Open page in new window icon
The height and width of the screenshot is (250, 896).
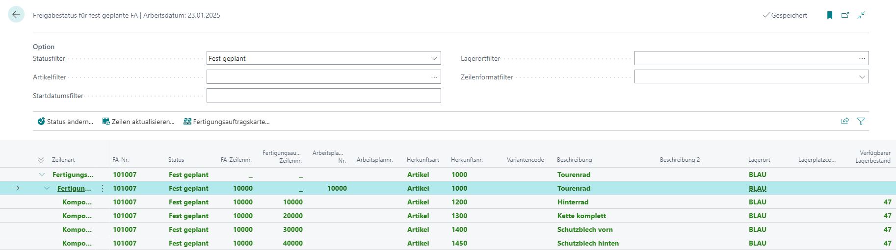pyautogui.click(x=845, y=15)
